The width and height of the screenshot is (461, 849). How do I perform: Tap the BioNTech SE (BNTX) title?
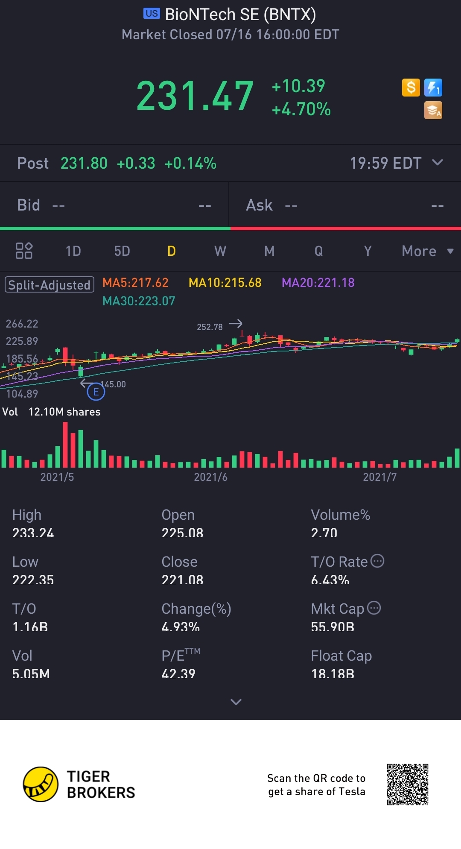pos(241,15)
